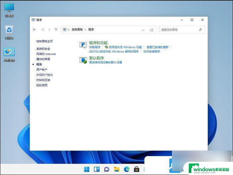233x175 pixels.
Task: Open Widgets from the taskbar
Action: tap(97, 169)
